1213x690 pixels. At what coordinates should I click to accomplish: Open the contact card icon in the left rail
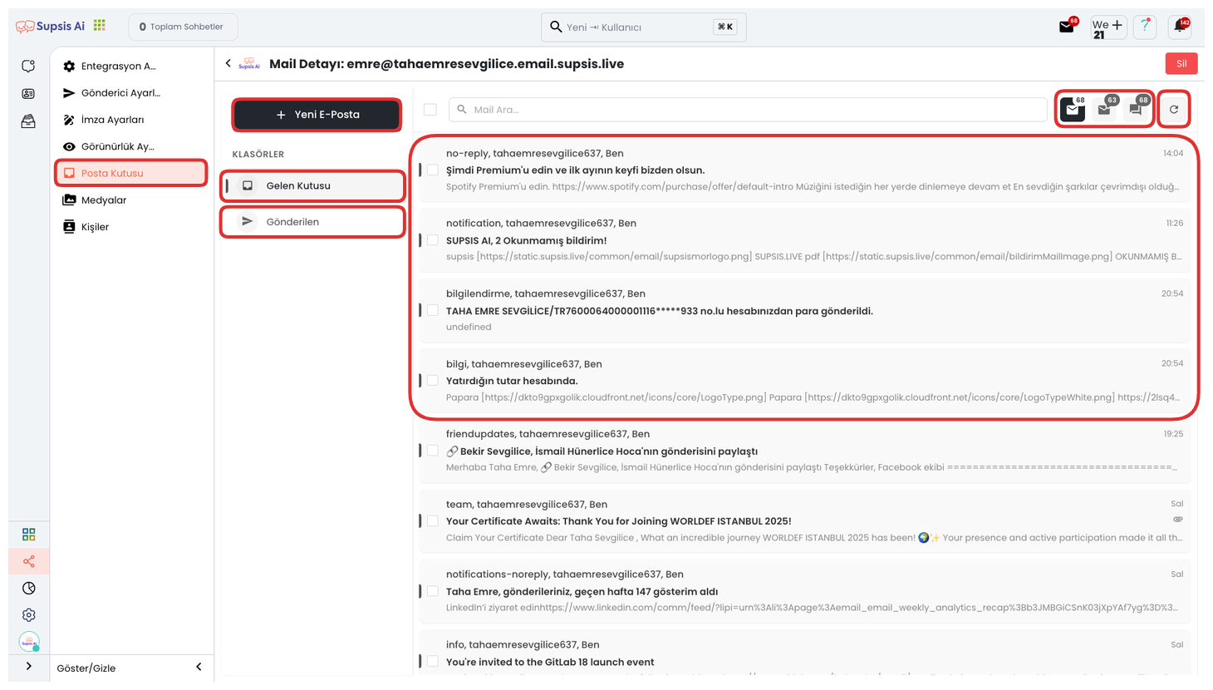click(28, 94)
